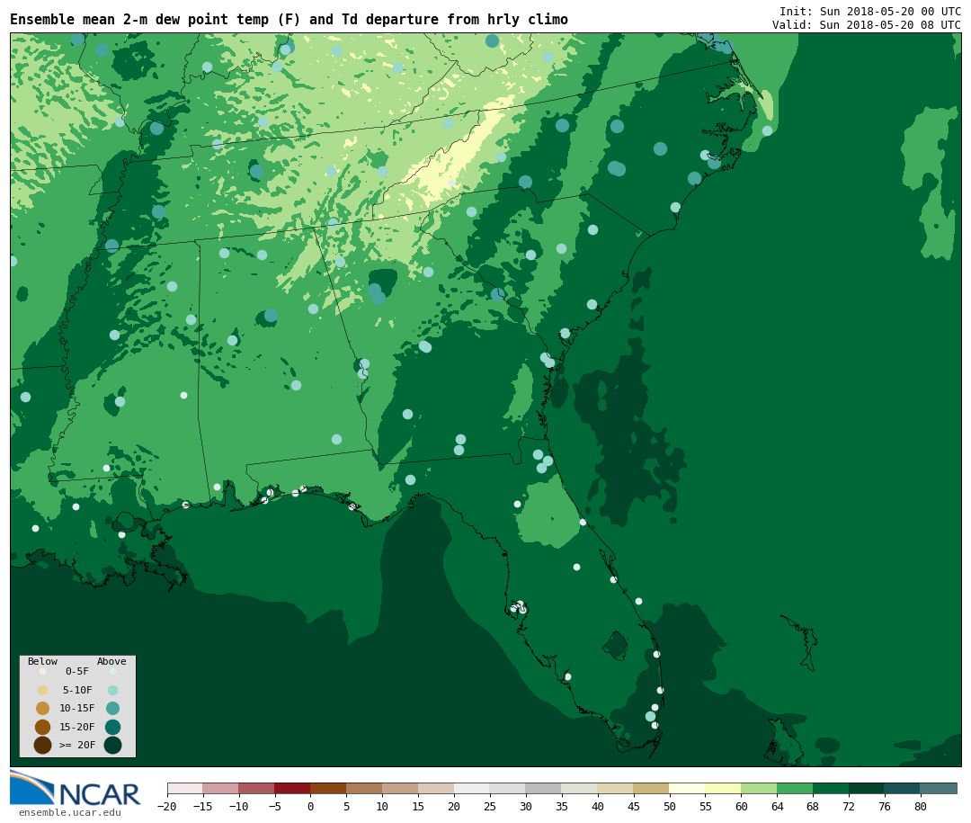Pick the -5 to 0 dark red colorbar swatch
The image size is (971, 823).
[293, 788]
